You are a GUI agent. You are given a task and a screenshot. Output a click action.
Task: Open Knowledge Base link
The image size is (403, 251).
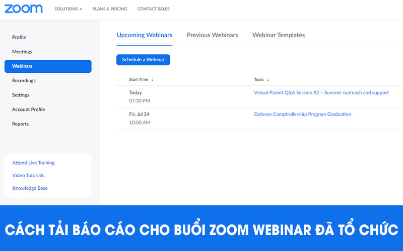pyautogui.click(x=30, y=188)
